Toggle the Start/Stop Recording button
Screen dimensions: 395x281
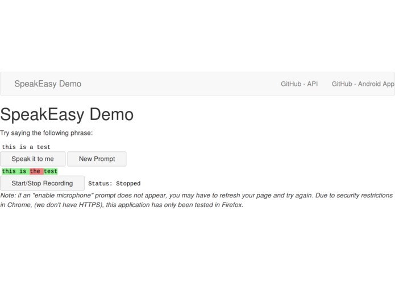tap(42, 183)
